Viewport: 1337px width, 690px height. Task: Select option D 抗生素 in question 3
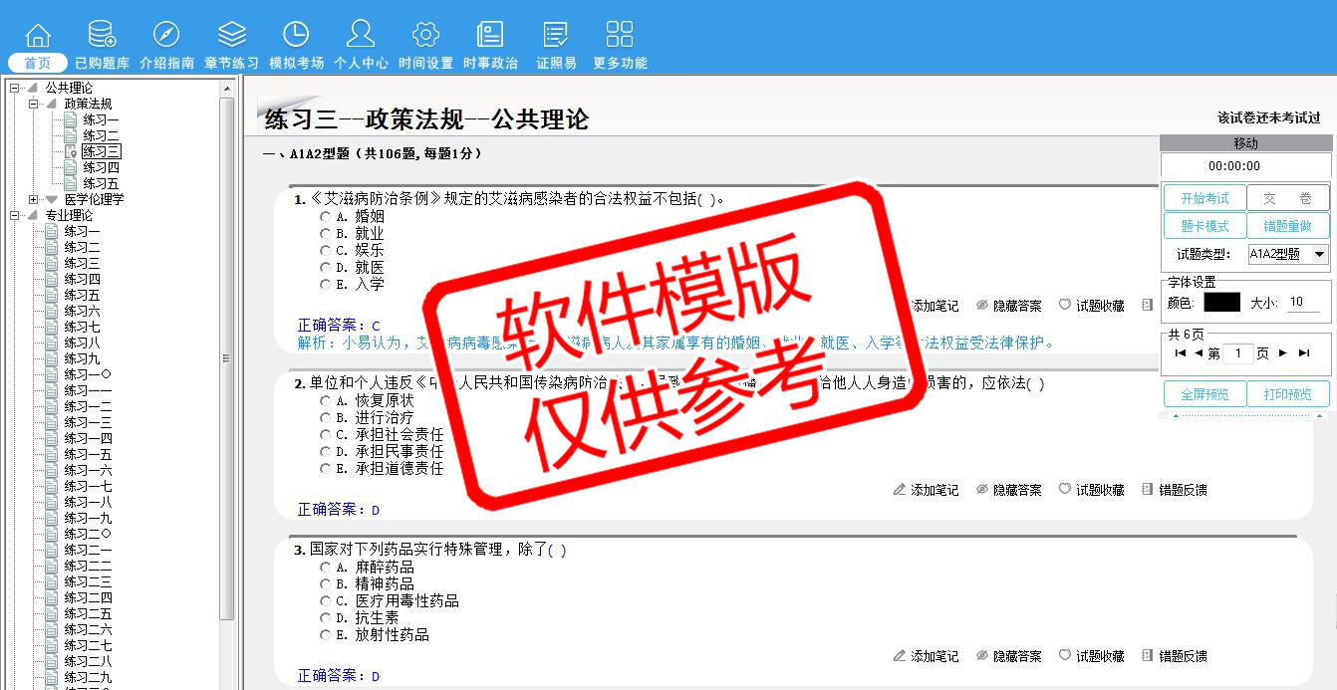326,618
